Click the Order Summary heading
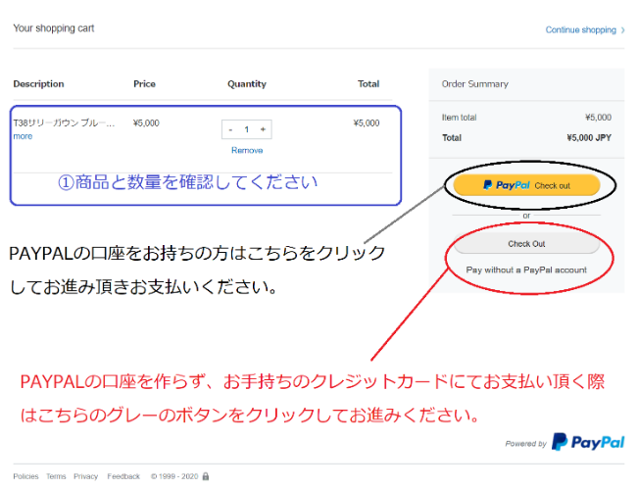The width and height of the screenshot is (637, 490). pos(468,84)
